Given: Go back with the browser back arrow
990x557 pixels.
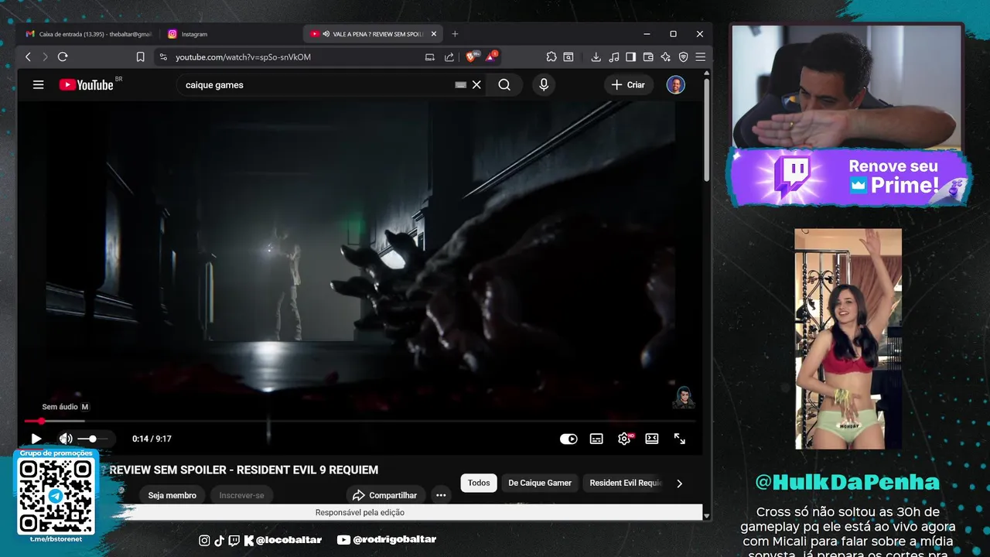Looking at the screenshot, I should point(28,56).
